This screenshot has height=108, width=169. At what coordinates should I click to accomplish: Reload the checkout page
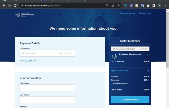coord(15,6)
